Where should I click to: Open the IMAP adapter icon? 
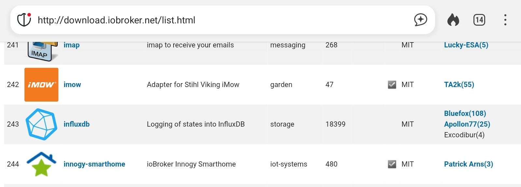41,49
